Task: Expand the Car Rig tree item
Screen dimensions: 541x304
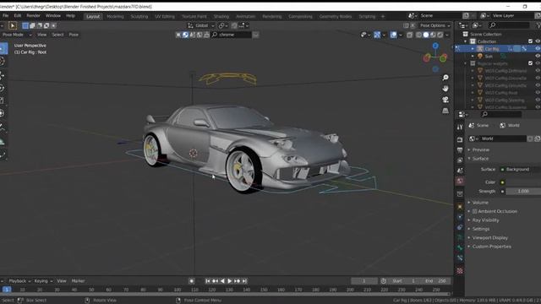Action: 473,49
